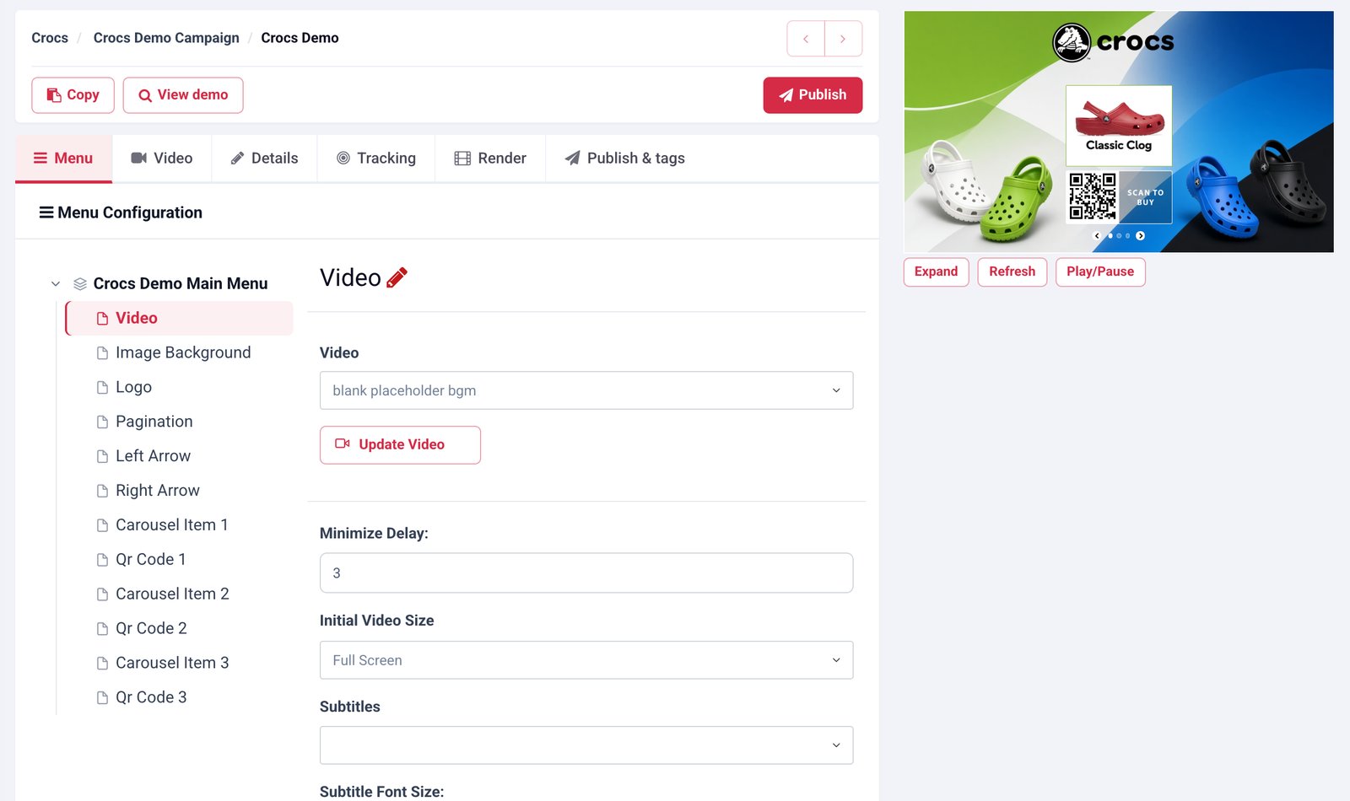Viewport: 1350px width, 801px height.
Task: Open the Publish & tags tab
Action: 624,159
